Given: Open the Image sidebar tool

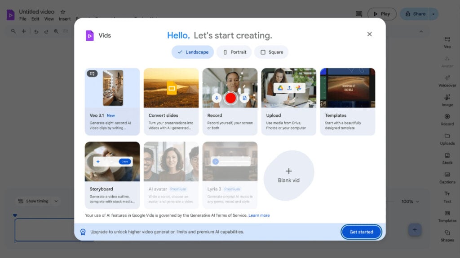Looking at the screenshot, I should coord(447,100).
